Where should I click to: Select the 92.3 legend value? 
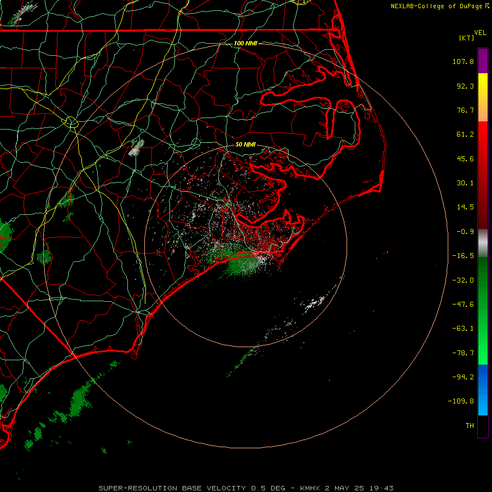pos(465,86)
